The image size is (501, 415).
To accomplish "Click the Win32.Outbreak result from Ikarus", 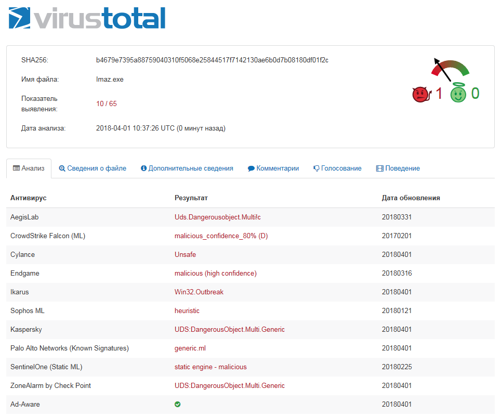I will pyautogui.click(x=199, y=292).
